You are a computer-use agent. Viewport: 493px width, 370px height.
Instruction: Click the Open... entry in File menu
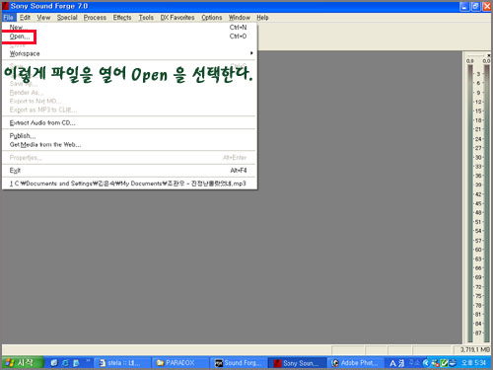(x=129, y=37)
